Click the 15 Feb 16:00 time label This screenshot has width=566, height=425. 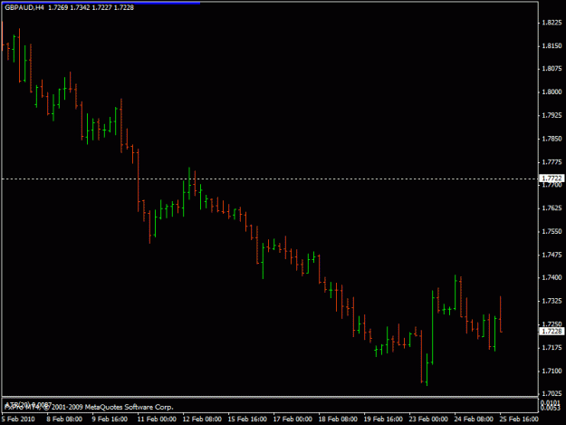point(247,419)
